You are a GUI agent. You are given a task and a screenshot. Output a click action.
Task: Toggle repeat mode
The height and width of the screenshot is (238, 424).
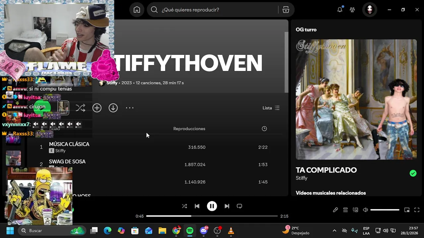coord(239,206)
